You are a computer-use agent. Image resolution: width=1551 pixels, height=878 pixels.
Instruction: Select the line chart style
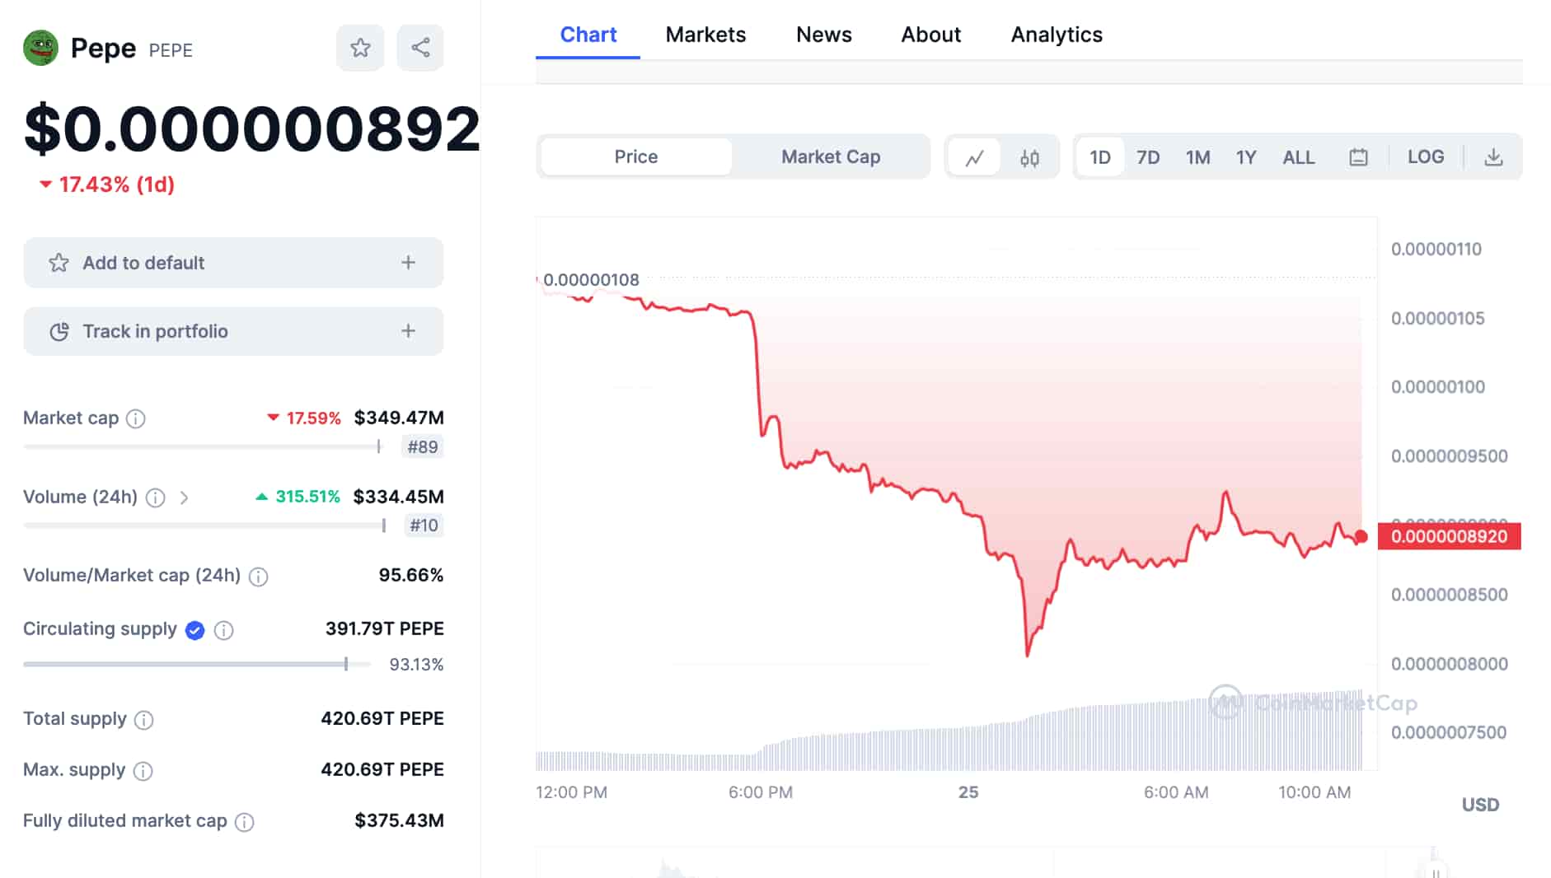976,156
